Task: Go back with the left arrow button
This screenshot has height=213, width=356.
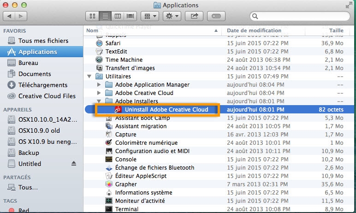Action: (x=9, y=16)
